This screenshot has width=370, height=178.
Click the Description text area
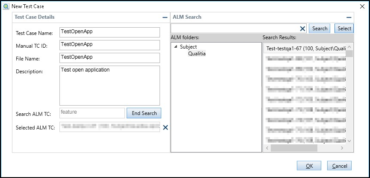click(110, 85)
